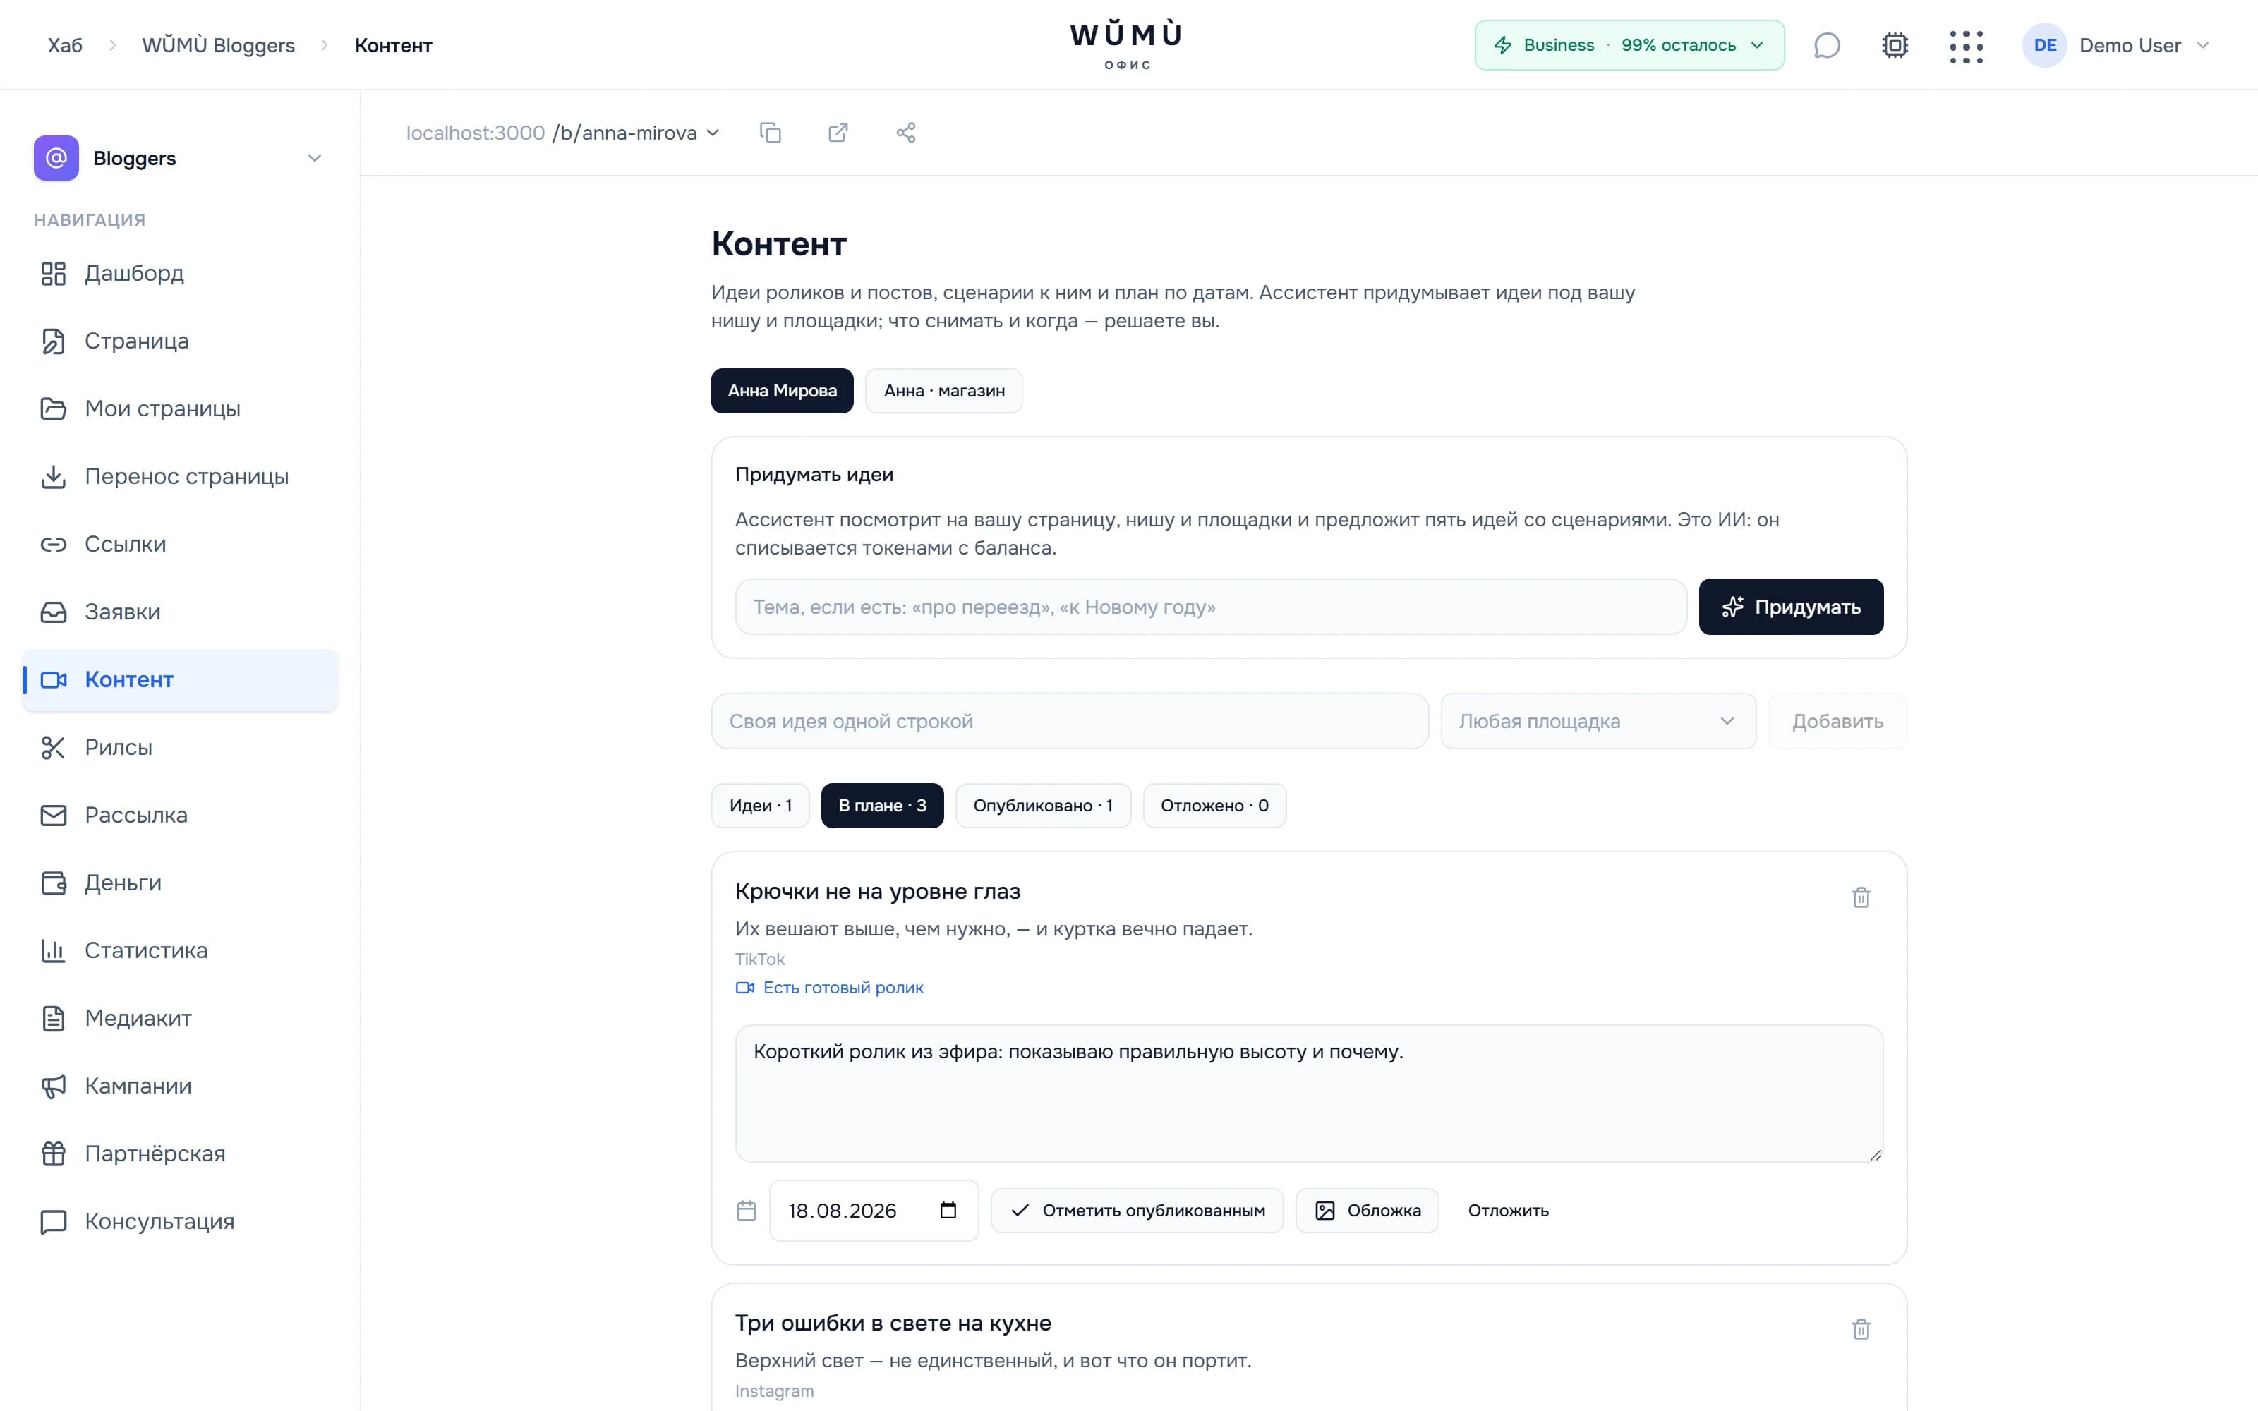Open the date picker calendar icon in date field
This screenshot has width=2258, height=1411.
948,1211
